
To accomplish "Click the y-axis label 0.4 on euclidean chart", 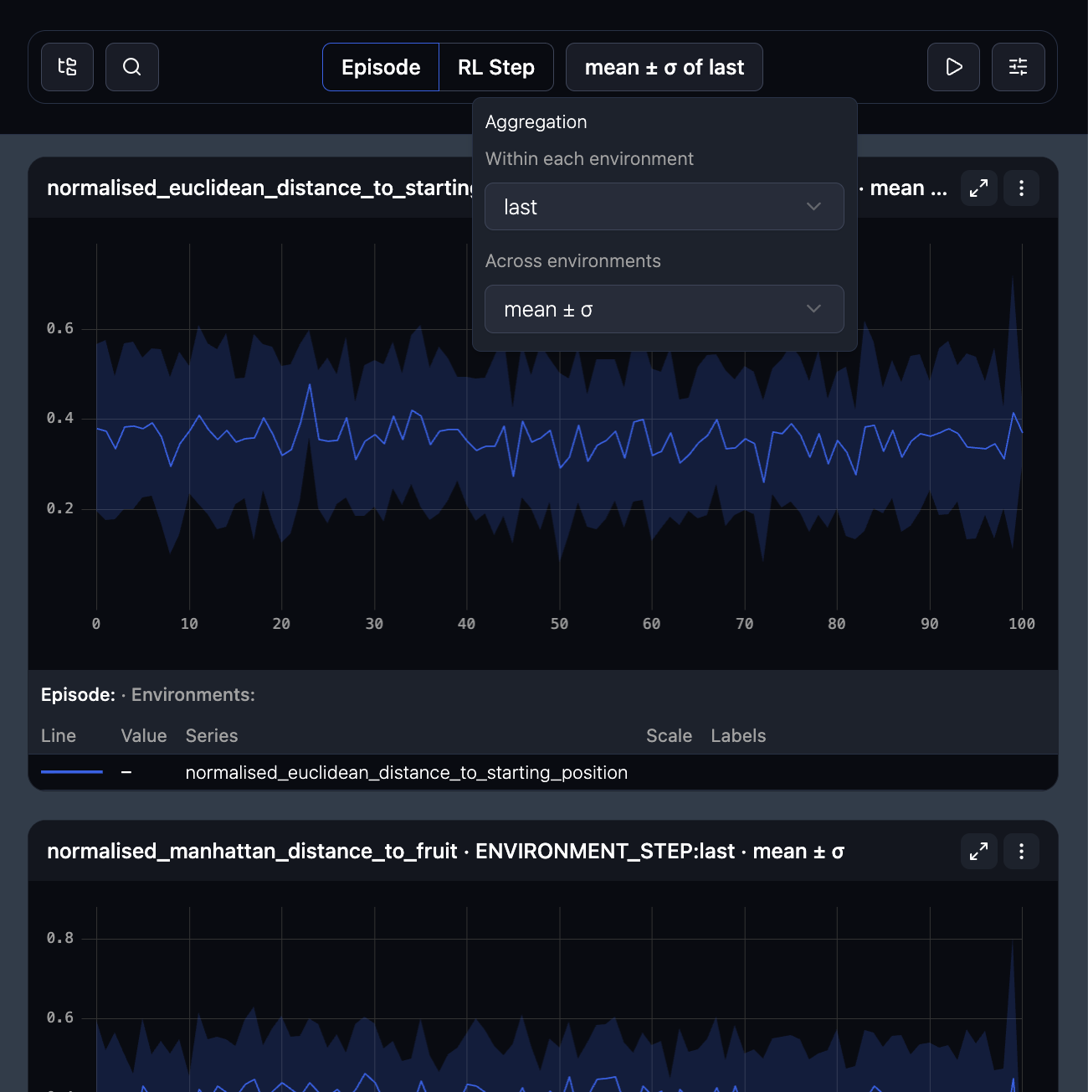I will click(x=60, y=418).
